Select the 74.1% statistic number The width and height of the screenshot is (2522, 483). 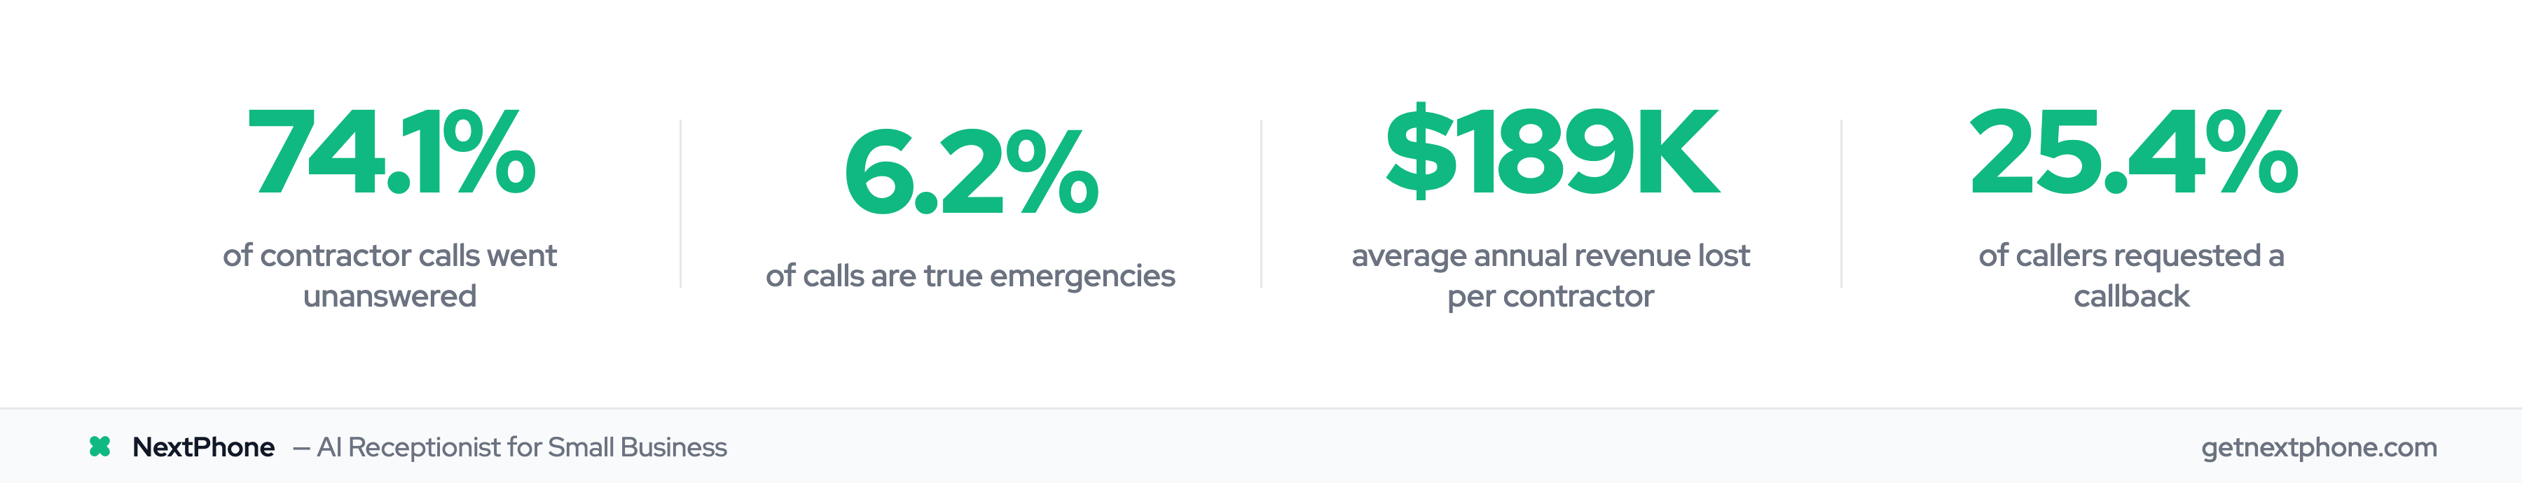(x=390, y=153)
